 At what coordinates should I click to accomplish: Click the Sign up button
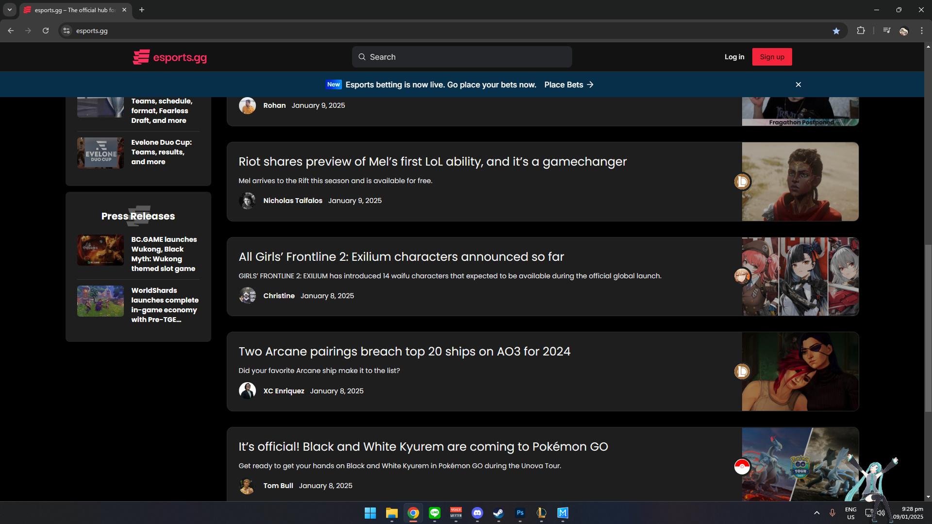[x=772, y=57]
